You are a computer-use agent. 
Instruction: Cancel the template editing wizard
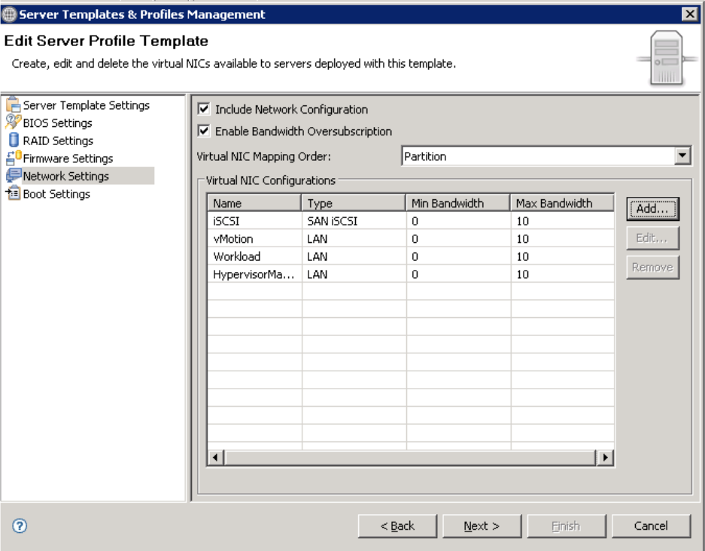[651, 526]
